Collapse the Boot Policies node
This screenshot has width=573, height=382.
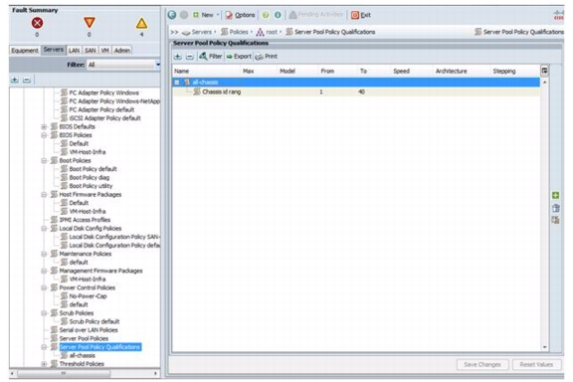tap(44, 161)
